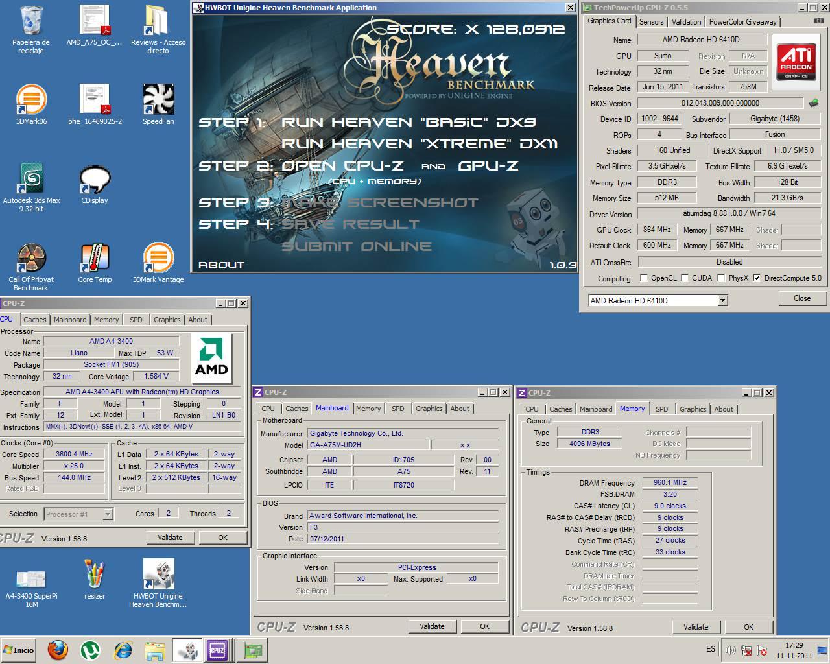The image size is (830, 664).
Task: Click the DRAM Frequency 960.1 MHz value
Action: [670, 482]
